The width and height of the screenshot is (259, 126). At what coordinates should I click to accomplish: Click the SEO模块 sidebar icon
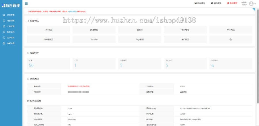tap(4, 38)
